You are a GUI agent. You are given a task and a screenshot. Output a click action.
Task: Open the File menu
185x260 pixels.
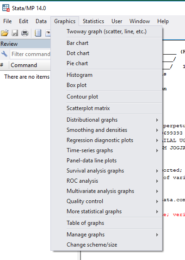(x=7, y=21)
